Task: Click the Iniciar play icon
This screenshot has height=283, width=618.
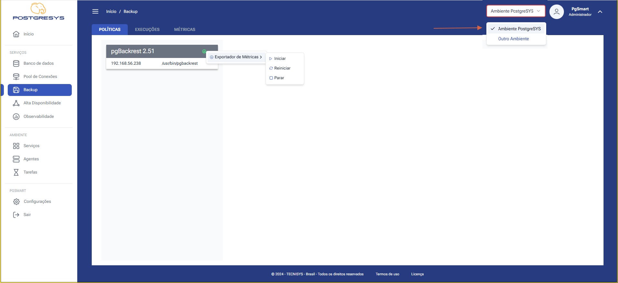Action: click(271, 59)
